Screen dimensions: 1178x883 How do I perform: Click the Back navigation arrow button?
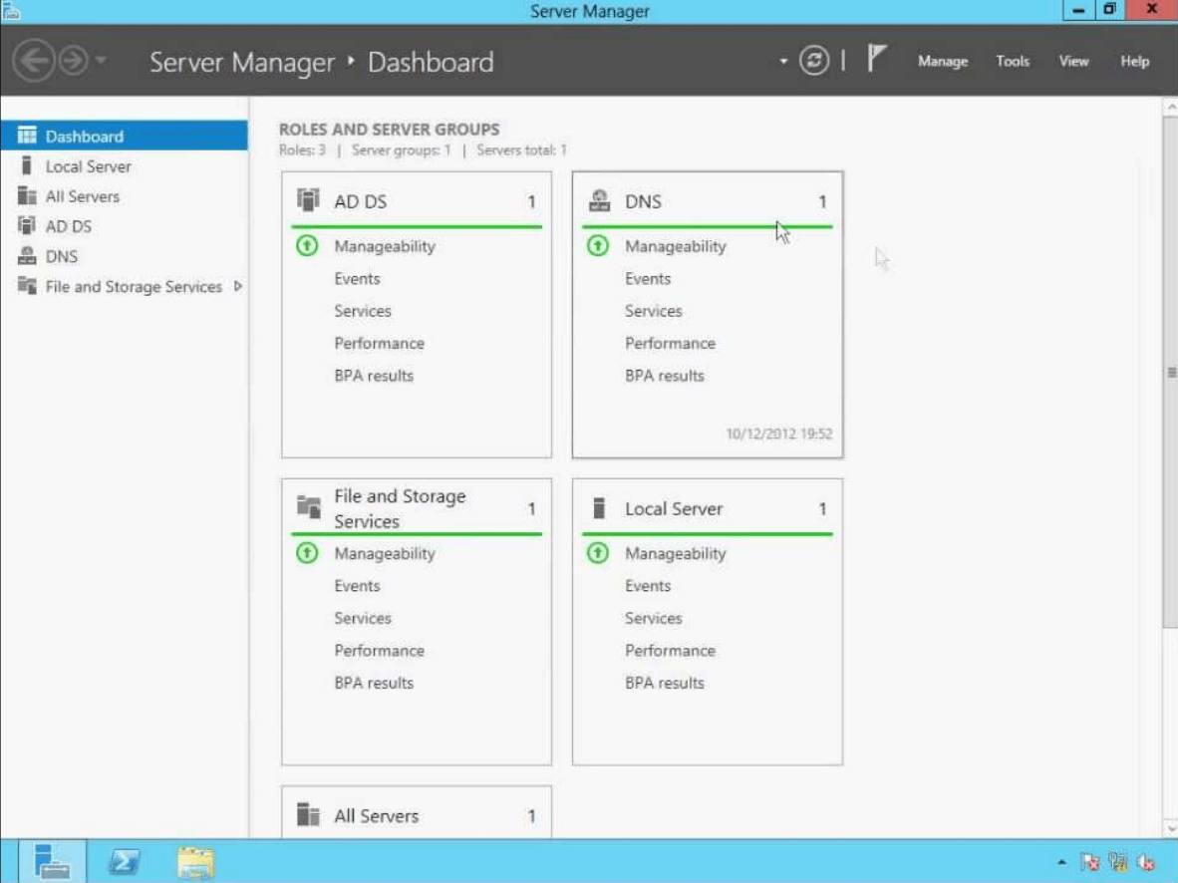34,61
